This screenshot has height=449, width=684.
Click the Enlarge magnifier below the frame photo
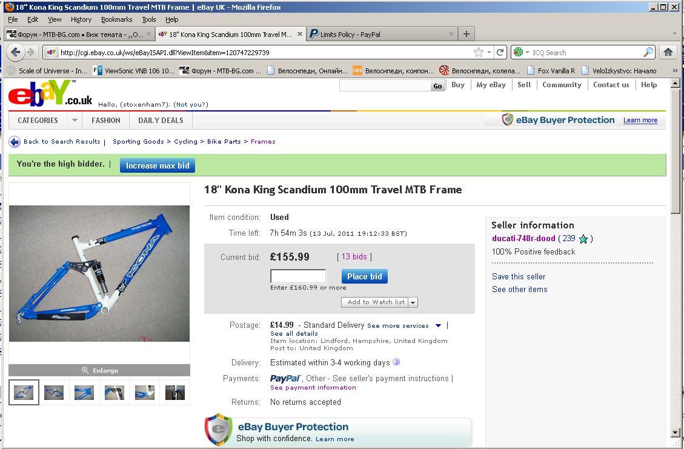click(85, 370)
